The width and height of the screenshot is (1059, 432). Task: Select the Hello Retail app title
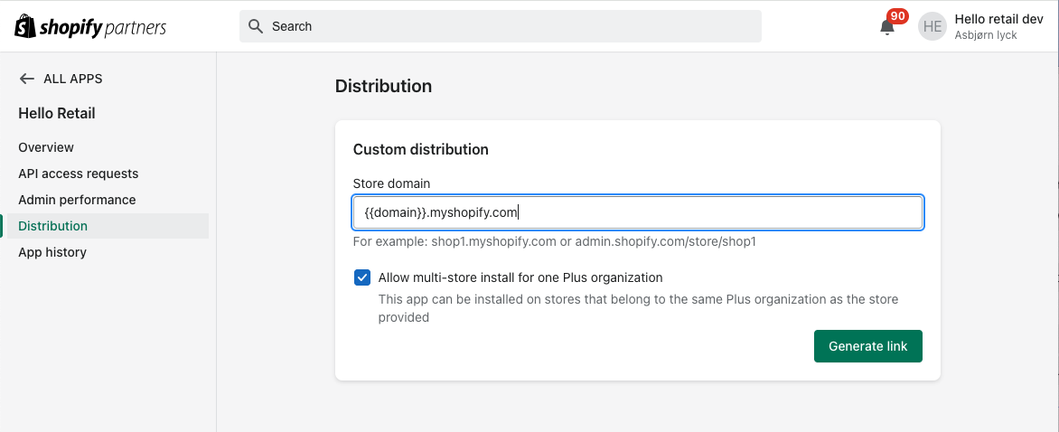click(57, 113)
